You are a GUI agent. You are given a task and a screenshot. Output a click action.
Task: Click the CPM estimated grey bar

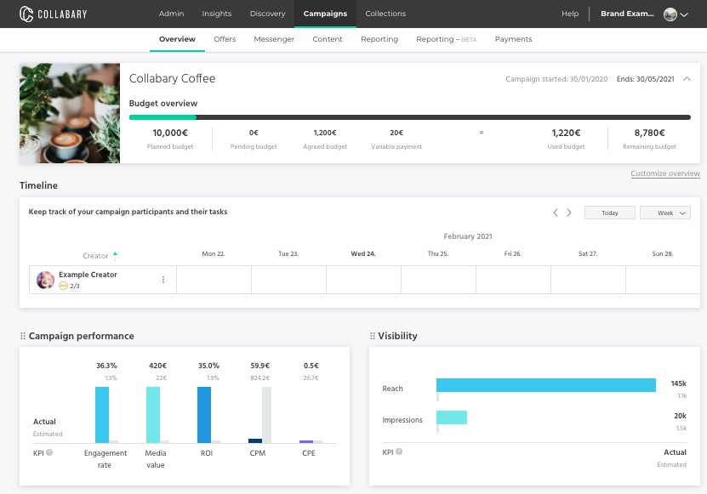point(266,415)
